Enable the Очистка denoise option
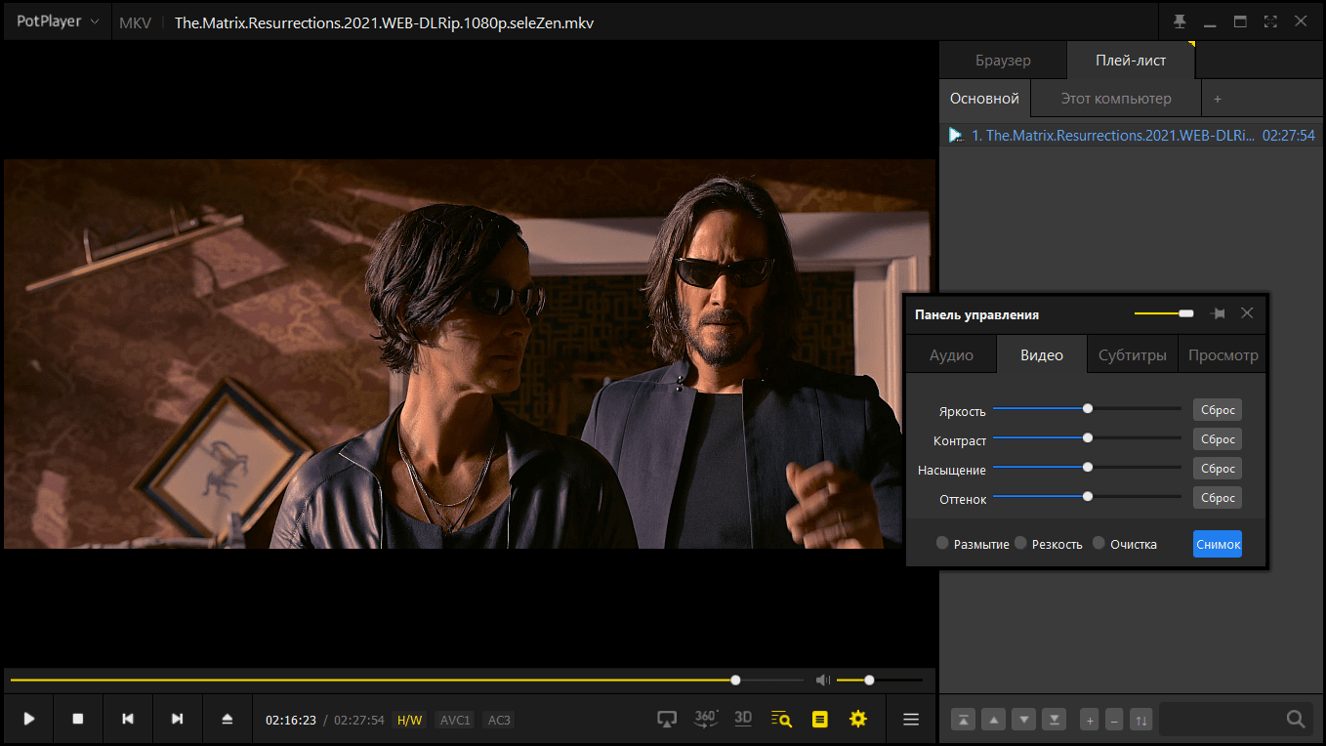 tap(1098, 543)
